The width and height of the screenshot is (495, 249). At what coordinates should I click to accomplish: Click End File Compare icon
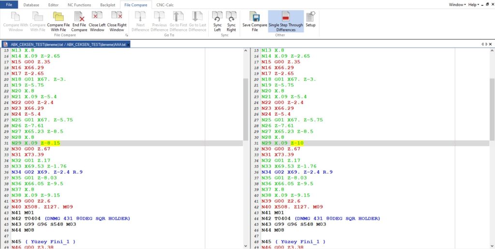(x=79, y=21)
